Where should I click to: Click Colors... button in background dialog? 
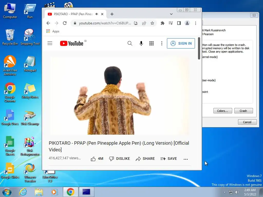pos(223,111)
